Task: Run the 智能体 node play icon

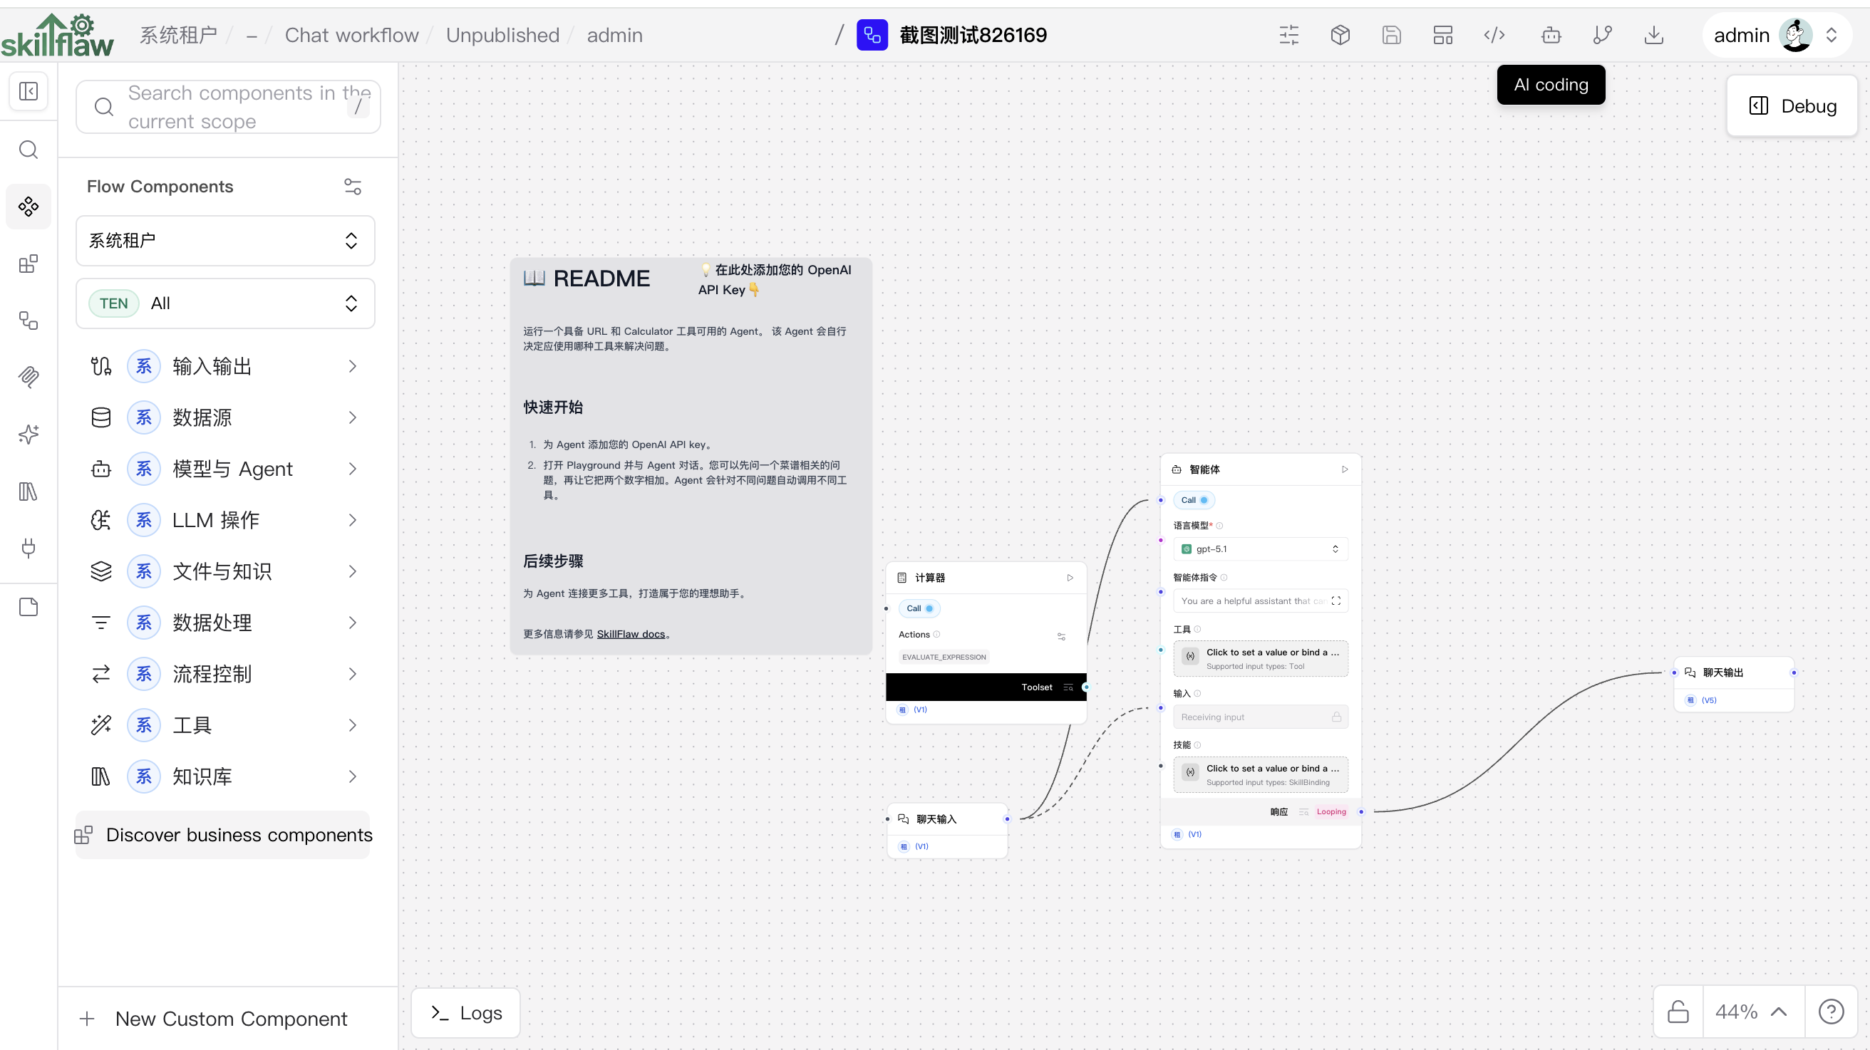Action: [x=1345, y=469]
